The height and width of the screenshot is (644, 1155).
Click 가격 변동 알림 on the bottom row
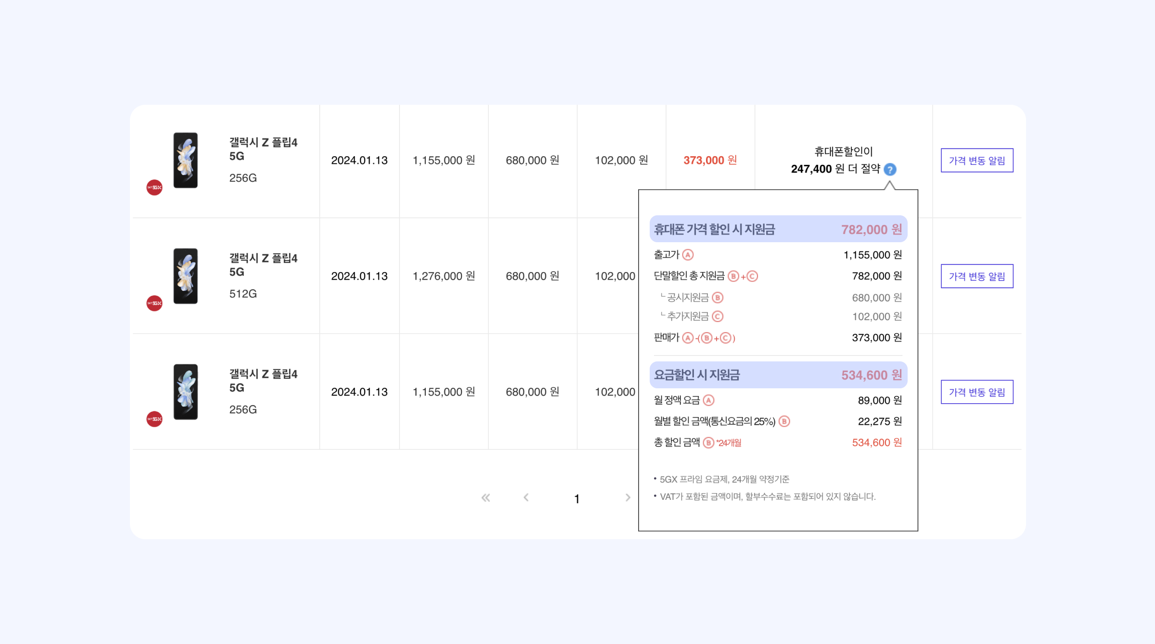[977, 392]
